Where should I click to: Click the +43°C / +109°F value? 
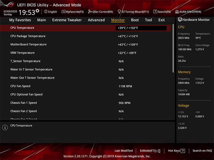tap(128, 45)
